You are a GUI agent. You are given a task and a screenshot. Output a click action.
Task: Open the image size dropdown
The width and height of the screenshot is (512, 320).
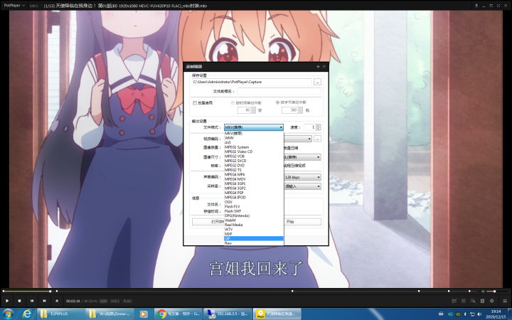coord(303,157)
